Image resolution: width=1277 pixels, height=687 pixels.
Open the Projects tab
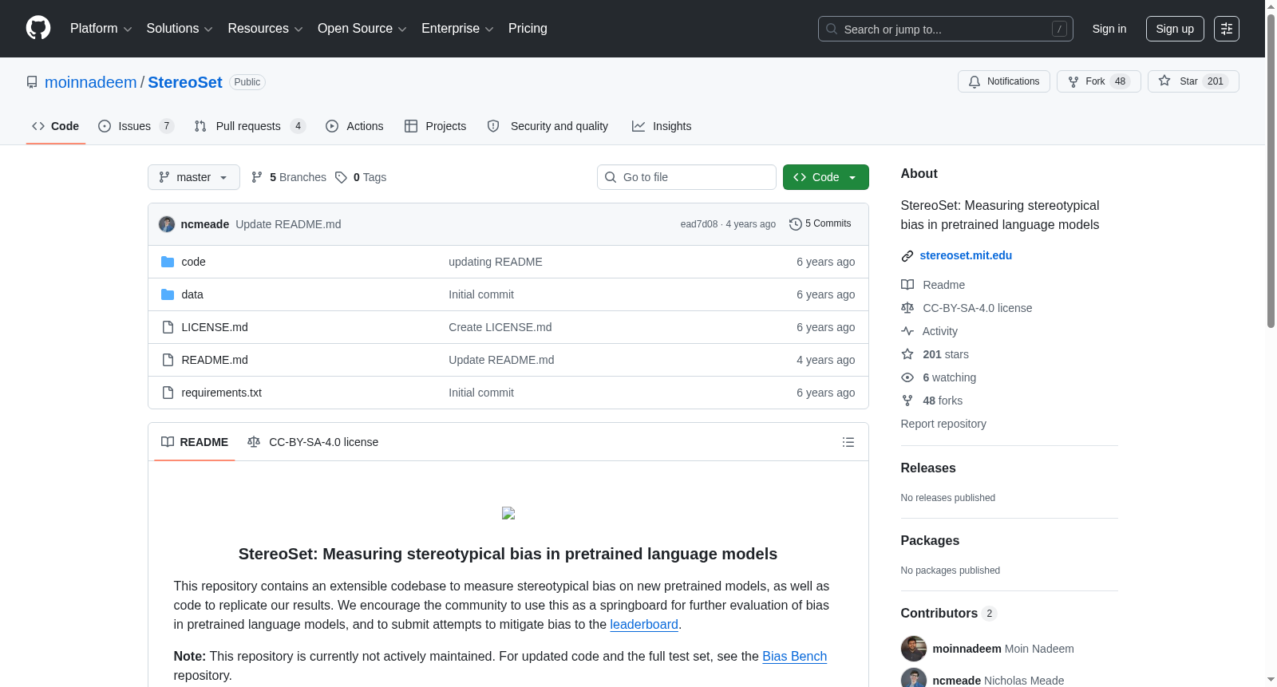(436, 126)
